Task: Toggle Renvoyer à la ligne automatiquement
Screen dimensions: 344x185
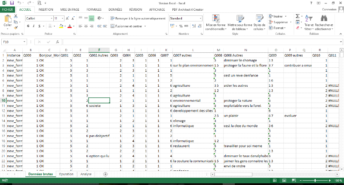Action: click(x=138, y=18)
